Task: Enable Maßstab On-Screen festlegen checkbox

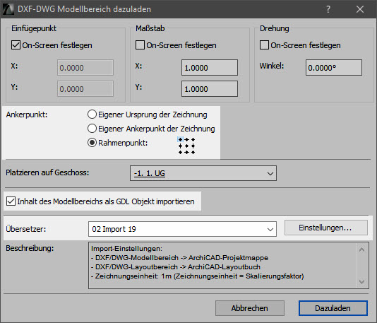Action: 140,45
